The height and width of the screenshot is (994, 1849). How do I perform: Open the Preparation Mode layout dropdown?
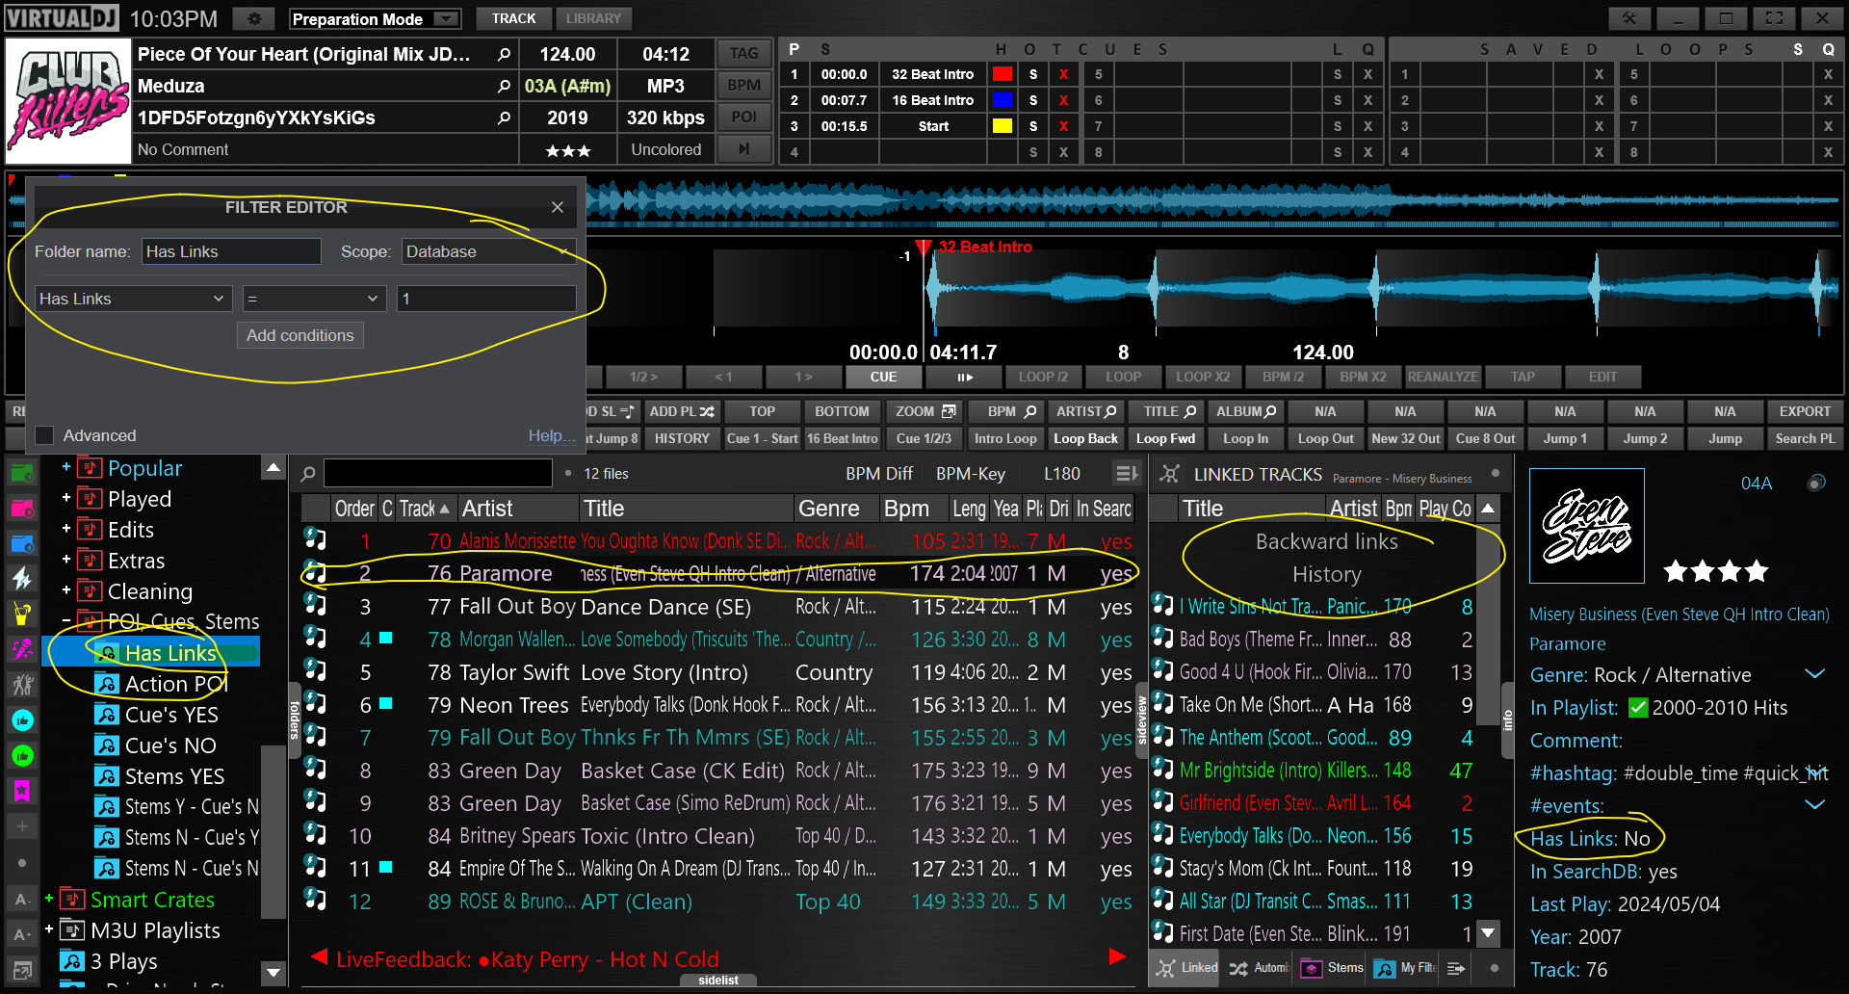(445, 19)
